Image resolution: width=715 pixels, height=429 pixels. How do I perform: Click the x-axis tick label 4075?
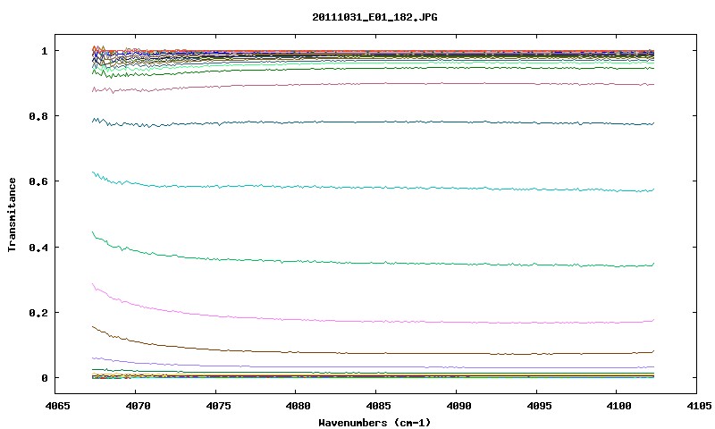pyautogui.click(x=216, y=405)
